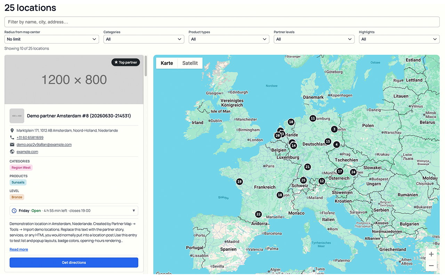
Task: Click the '25 locations' heading
Action: tap(30, 7)
